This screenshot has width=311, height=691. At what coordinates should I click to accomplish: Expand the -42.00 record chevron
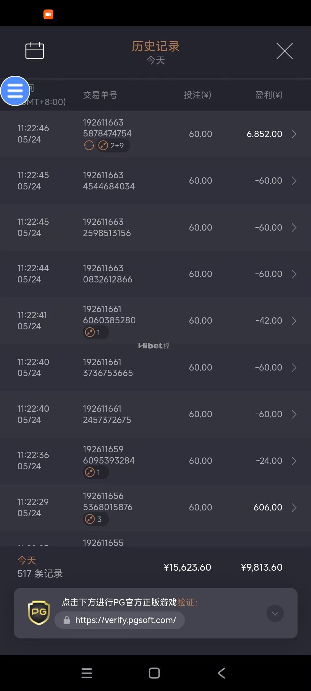pyautogui.click(x=294, y=321)
